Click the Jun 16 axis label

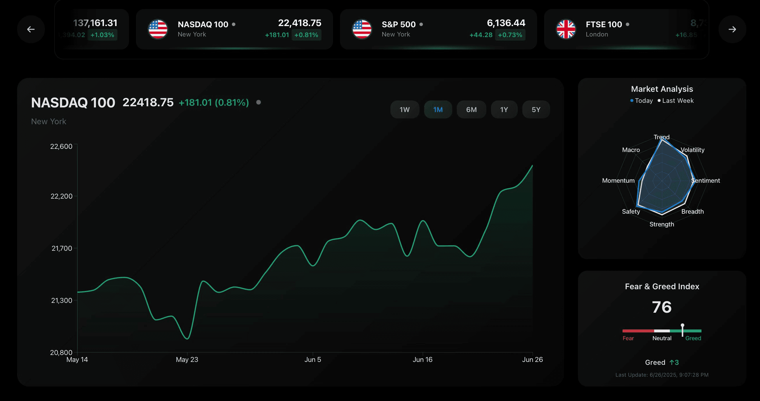click(x=422, y=360)
